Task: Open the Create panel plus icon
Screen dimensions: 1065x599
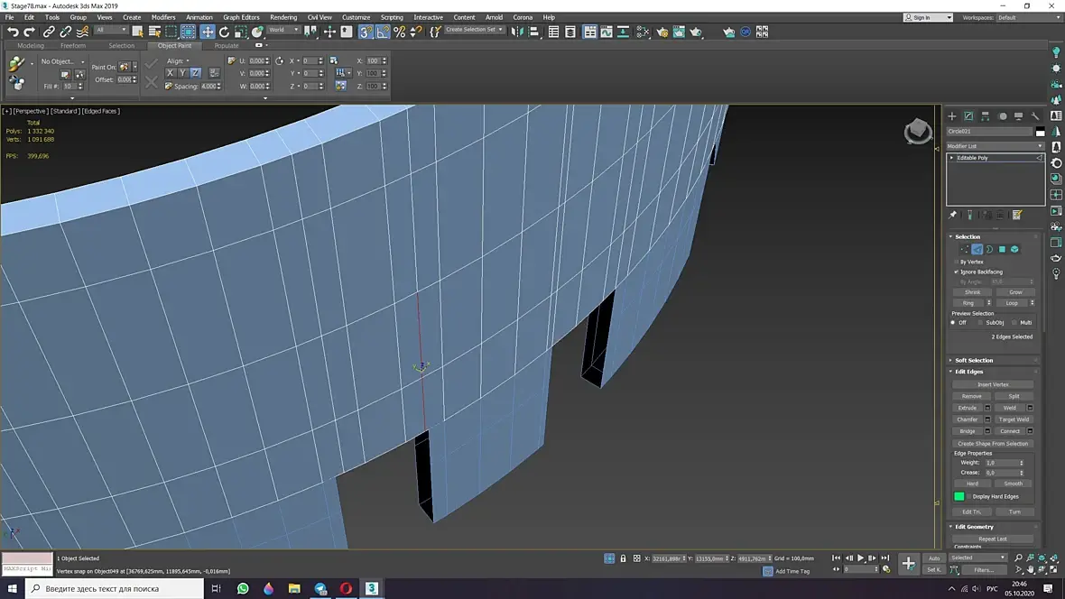Action: pos(951,115)
